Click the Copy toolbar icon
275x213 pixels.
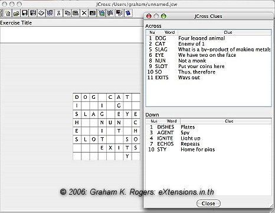[x=67, y=13]
